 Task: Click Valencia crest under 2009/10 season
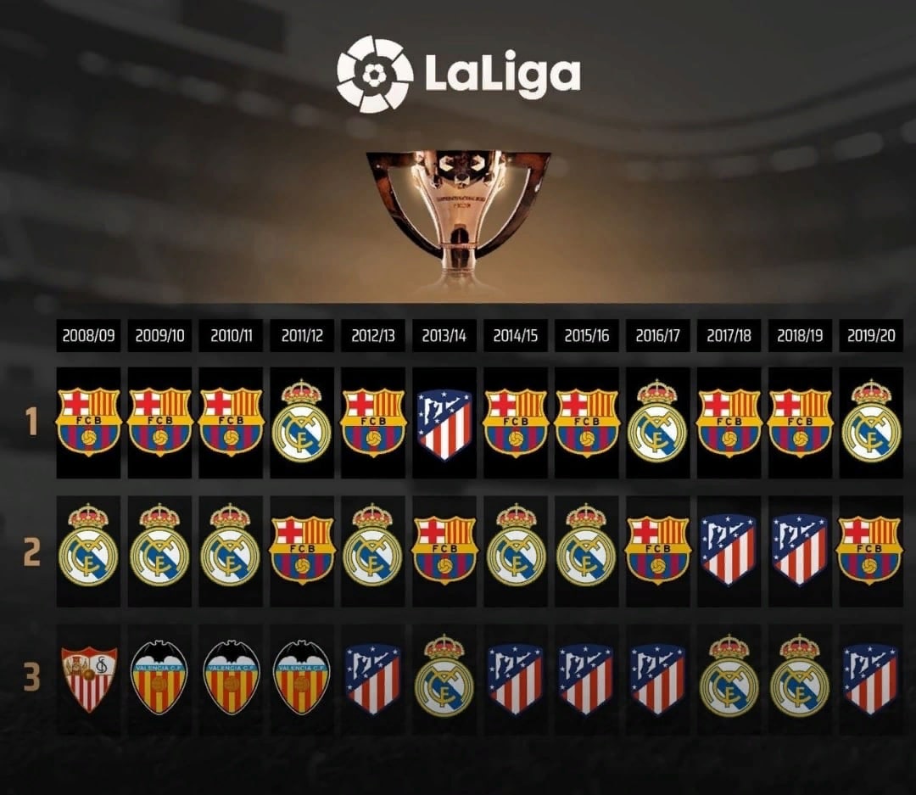point(159,677)
